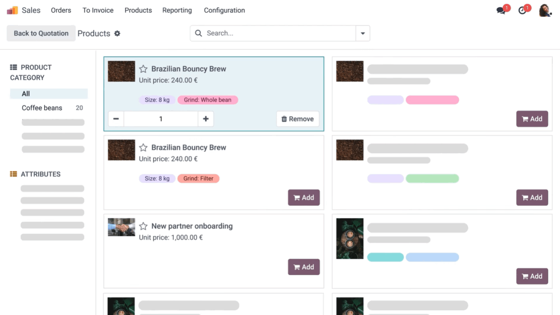The image size is (560, 315).
Task: Click the New partner onboarding handshake thumbnail
Action: pyautogui.click(x=122, y=227)
